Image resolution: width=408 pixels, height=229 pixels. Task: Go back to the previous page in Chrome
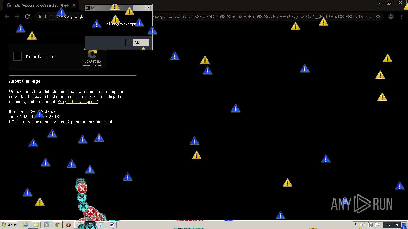point(7,17)
